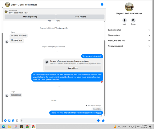Click left conversation list scrollbar
Image resolution: width=154 pixels, height=129 pixels.
(x=2, y=77)
